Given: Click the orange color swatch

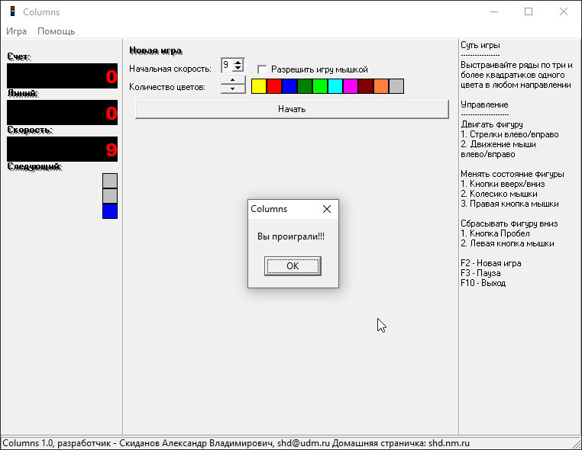Looking at the screenshot, I should pyautogui.click(x=381, y=86).
